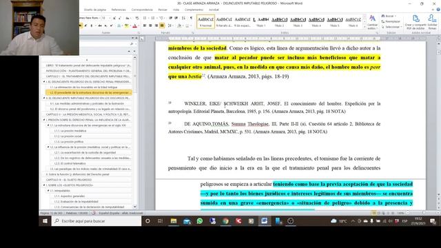This screenshot has height=248, width=441.
Task: Collapse 'I. SOBRE LOS «SUJETOS PELIGROSOS»' heading
Action: pos(44,185)
